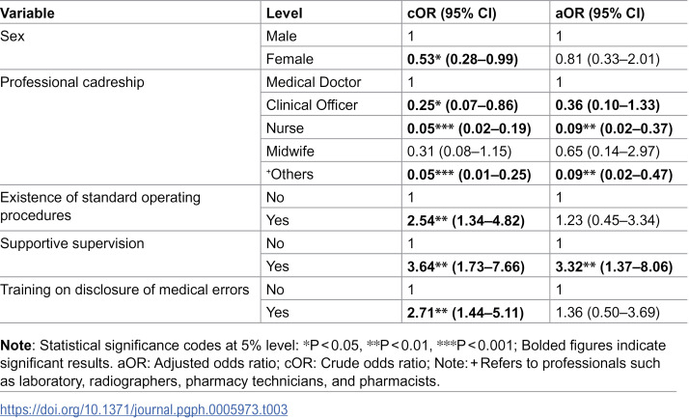Click the aOR value 3.32** (1.37–8.06)

[x=614, y=266]
